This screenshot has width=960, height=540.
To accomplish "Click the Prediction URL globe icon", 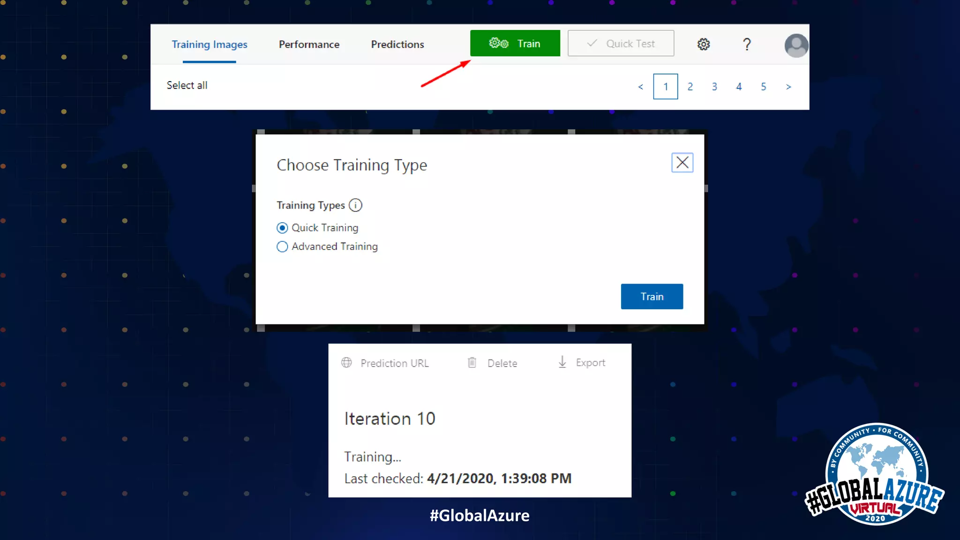I will (x=346, y=363).
